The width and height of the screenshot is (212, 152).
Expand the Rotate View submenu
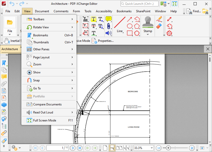(x=49, y=27)
